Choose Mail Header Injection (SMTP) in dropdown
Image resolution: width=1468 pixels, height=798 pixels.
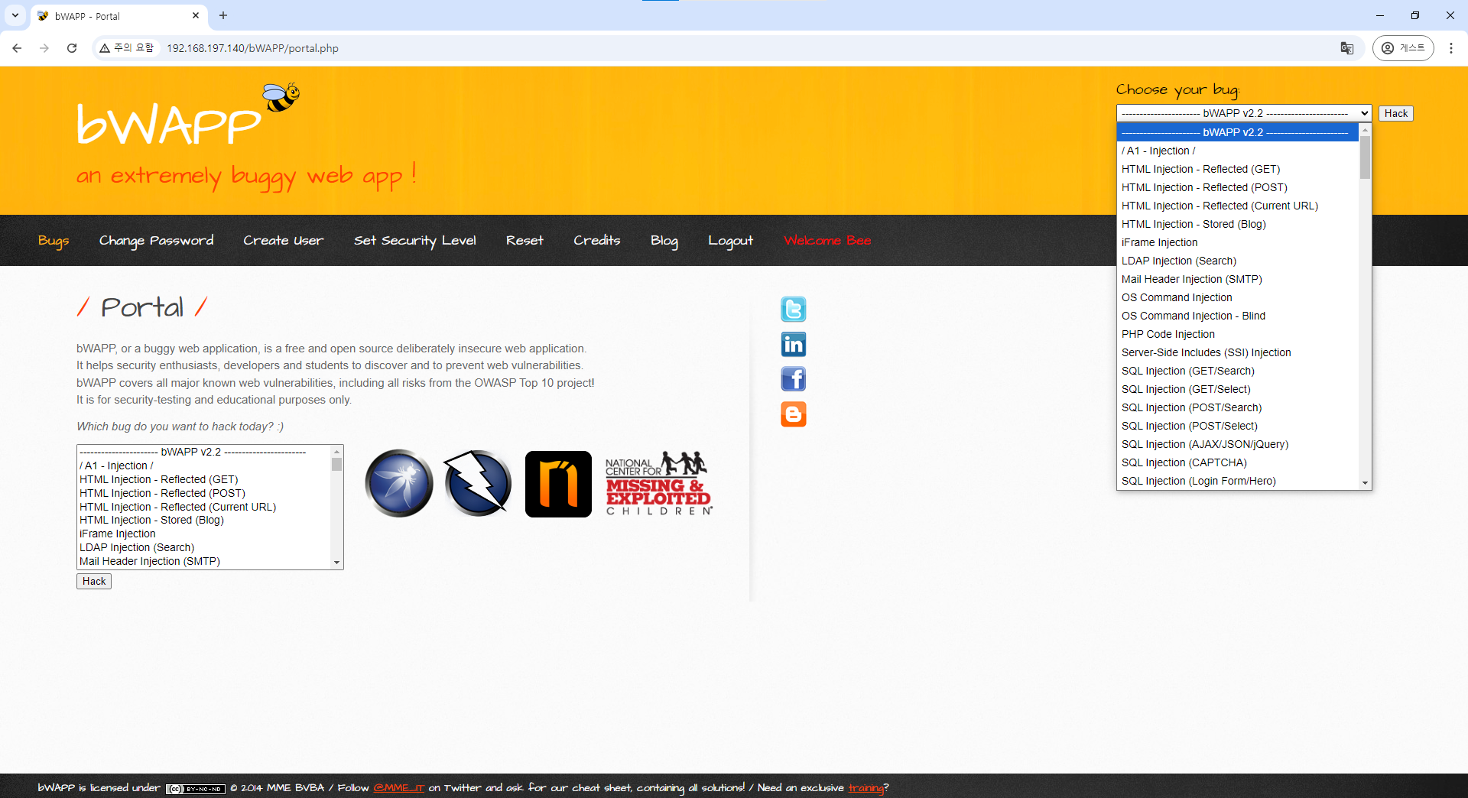tap(1237, 279)
